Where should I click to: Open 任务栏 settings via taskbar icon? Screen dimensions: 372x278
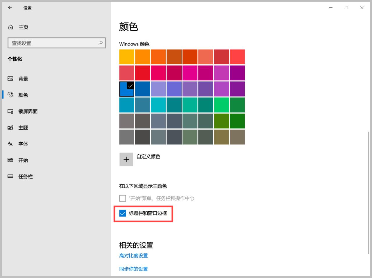tap(10, 176)
